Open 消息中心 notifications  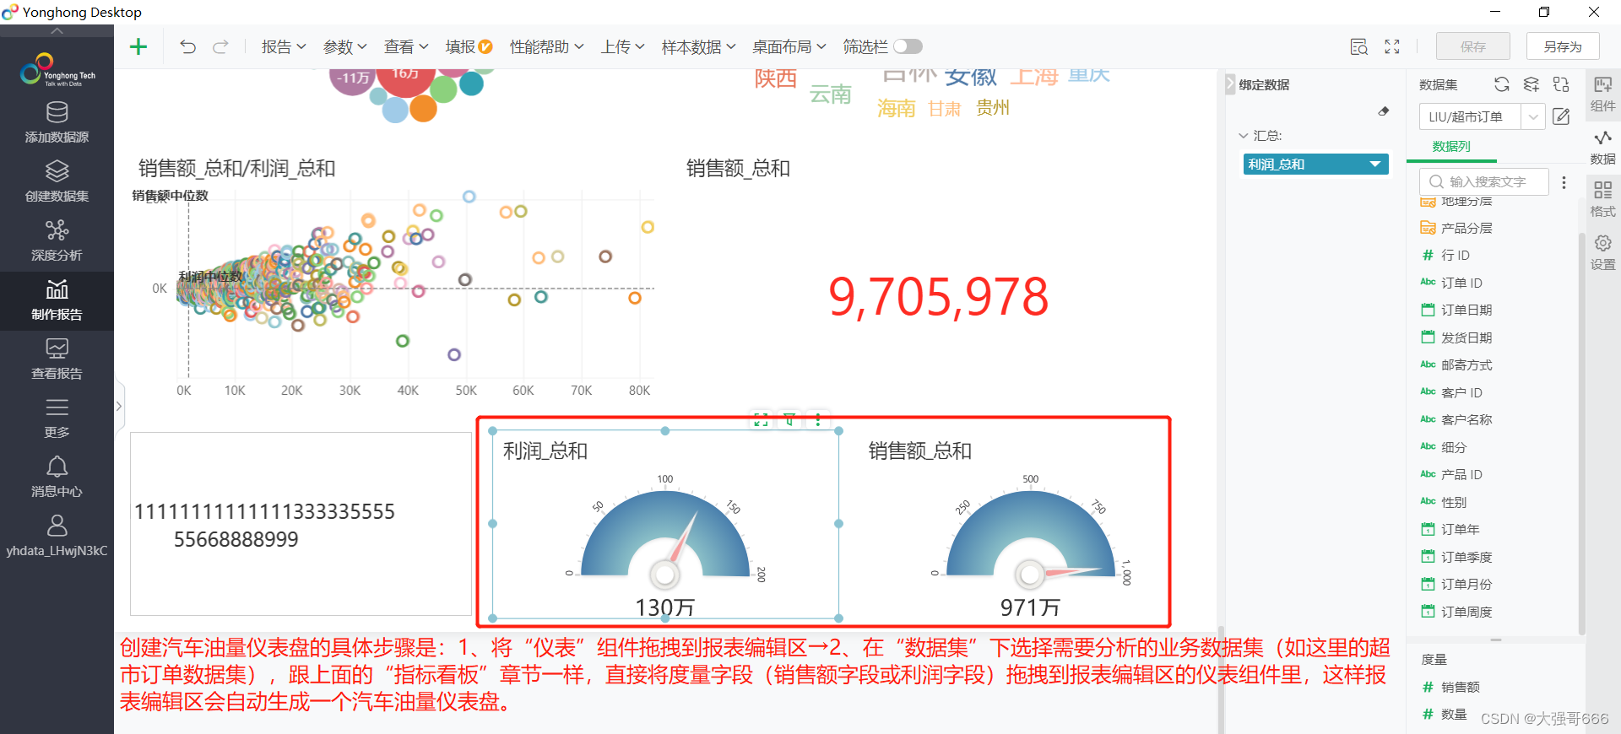(57, 478)
